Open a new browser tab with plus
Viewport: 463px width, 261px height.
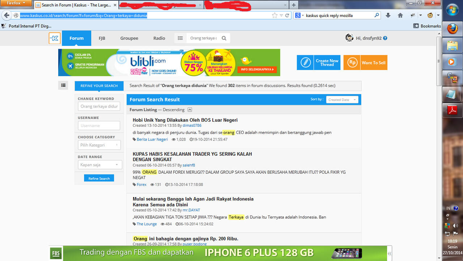click(x=294, y=5)
